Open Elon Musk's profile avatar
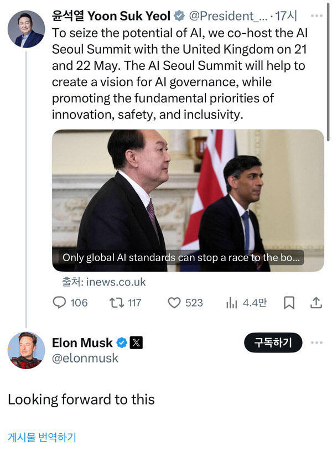The image size is (332, 451). coord(26,350)
